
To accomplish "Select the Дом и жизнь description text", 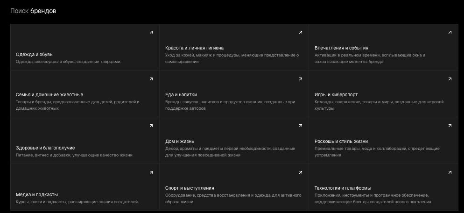I will tap(230, 152).
